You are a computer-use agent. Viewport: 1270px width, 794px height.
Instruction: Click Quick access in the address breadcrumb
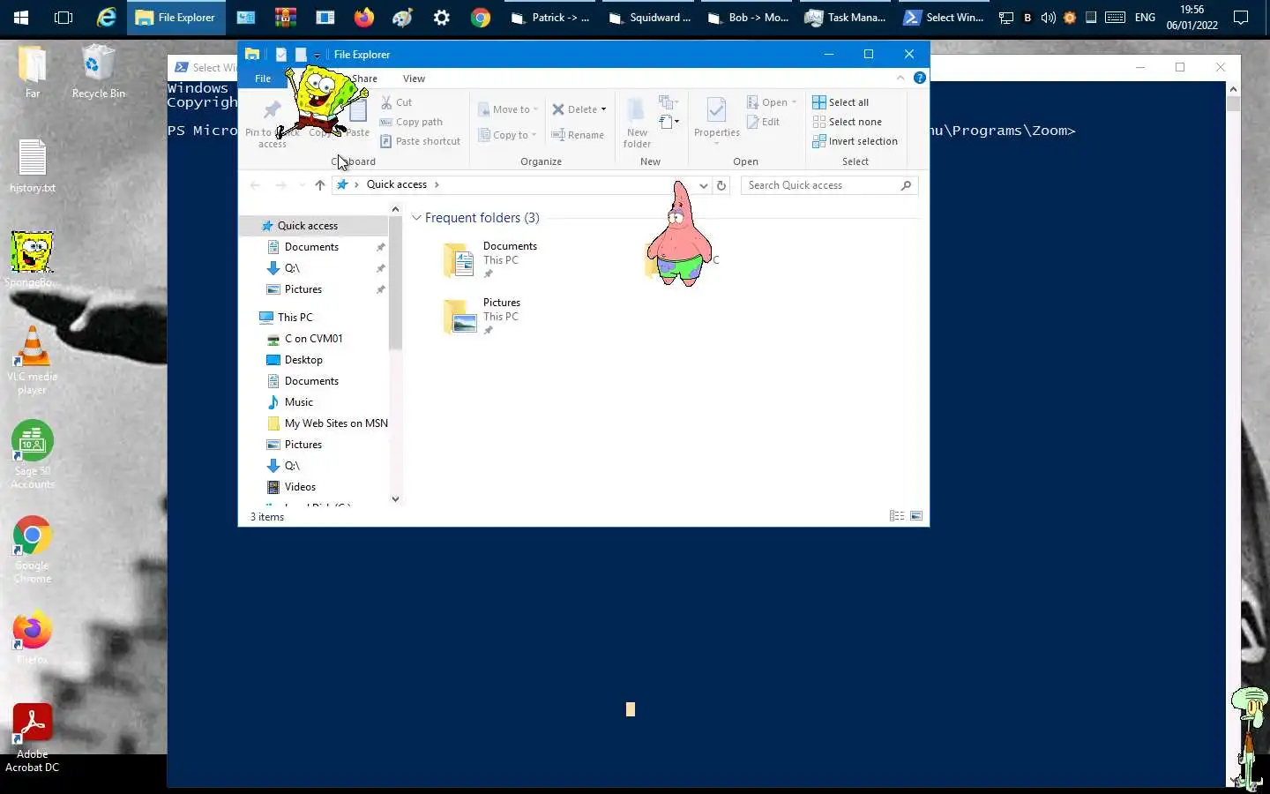(396, 184)
